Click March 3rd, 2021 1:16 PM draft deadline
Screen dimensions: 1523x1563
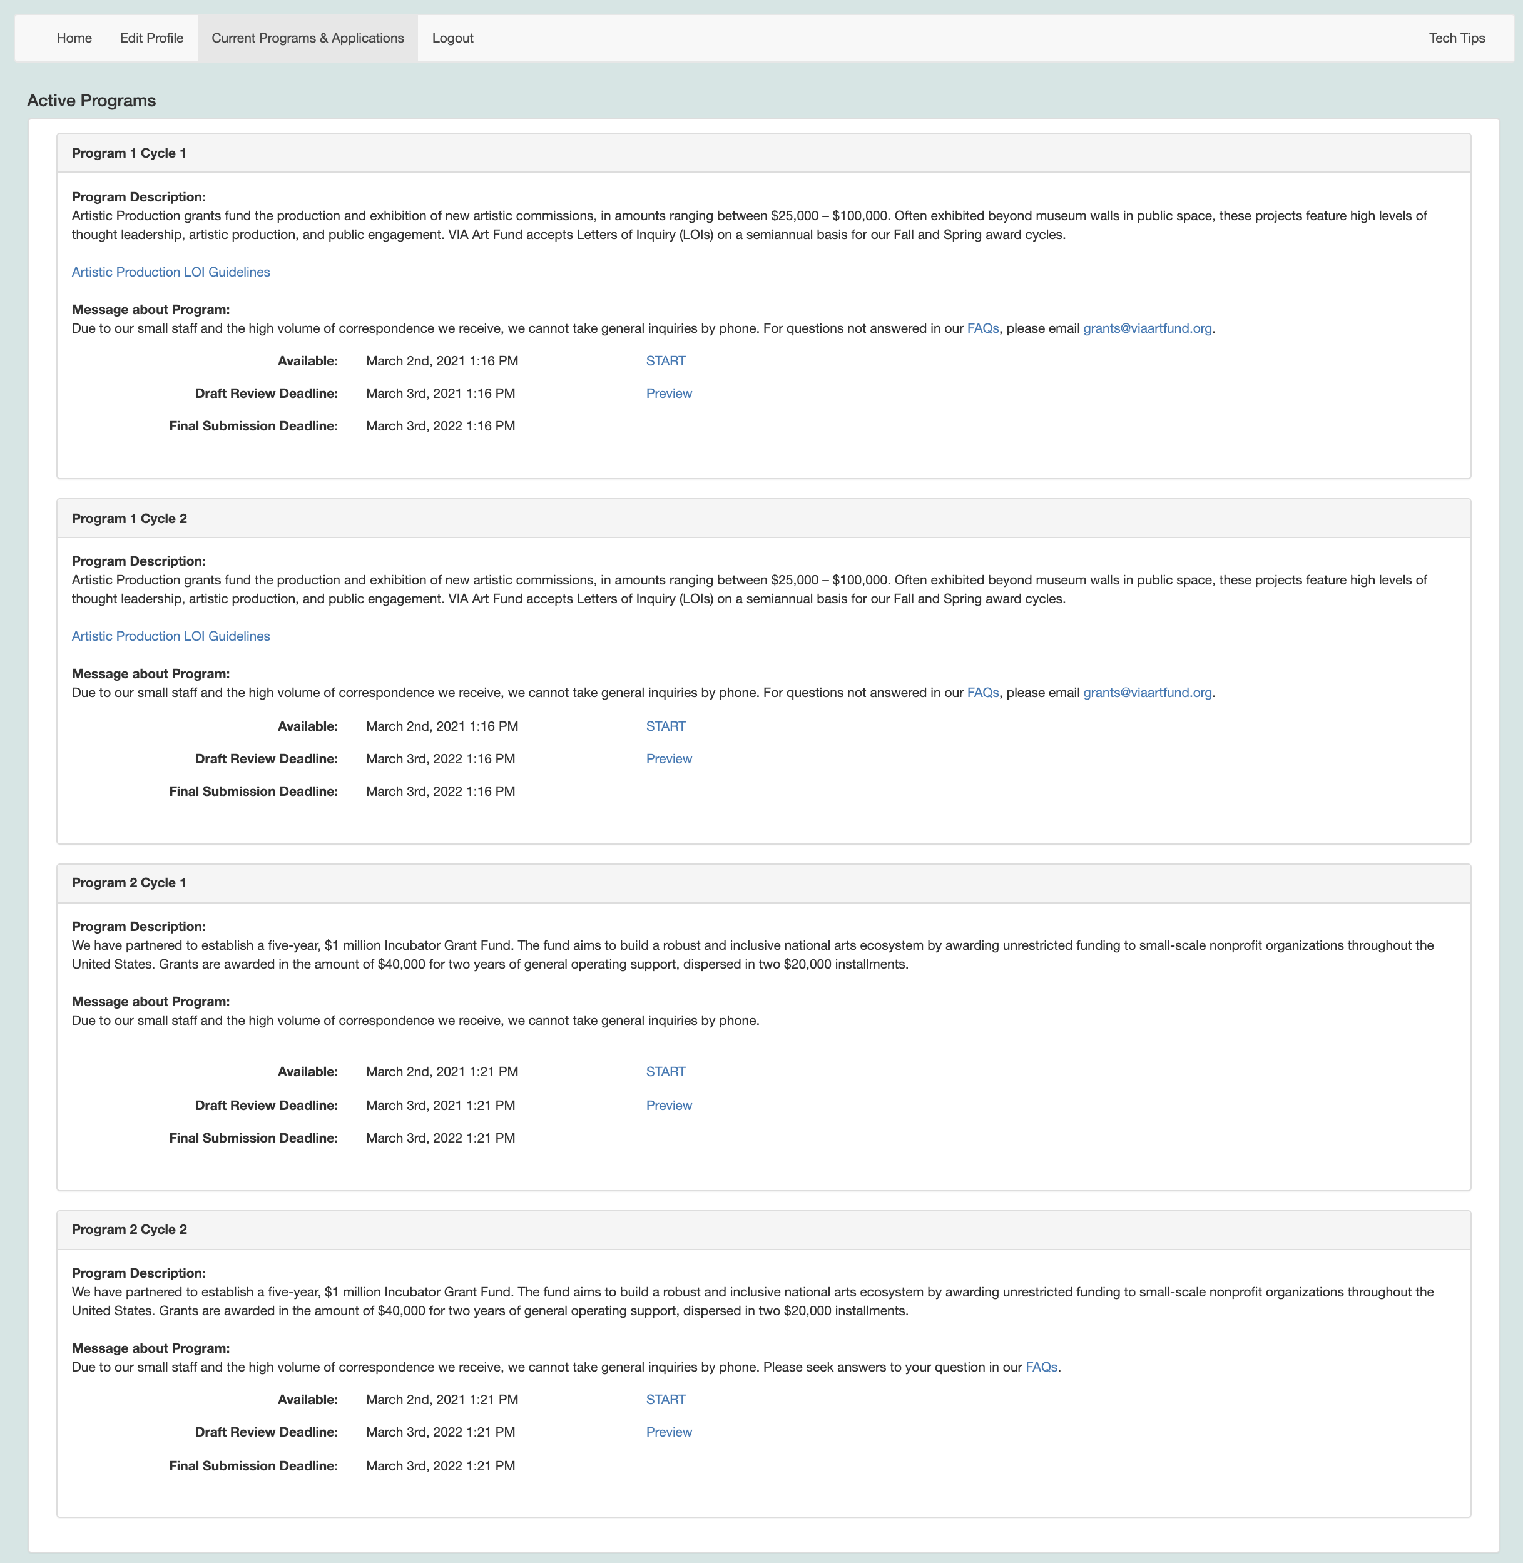pyautogui.click(x=441, y=394)
